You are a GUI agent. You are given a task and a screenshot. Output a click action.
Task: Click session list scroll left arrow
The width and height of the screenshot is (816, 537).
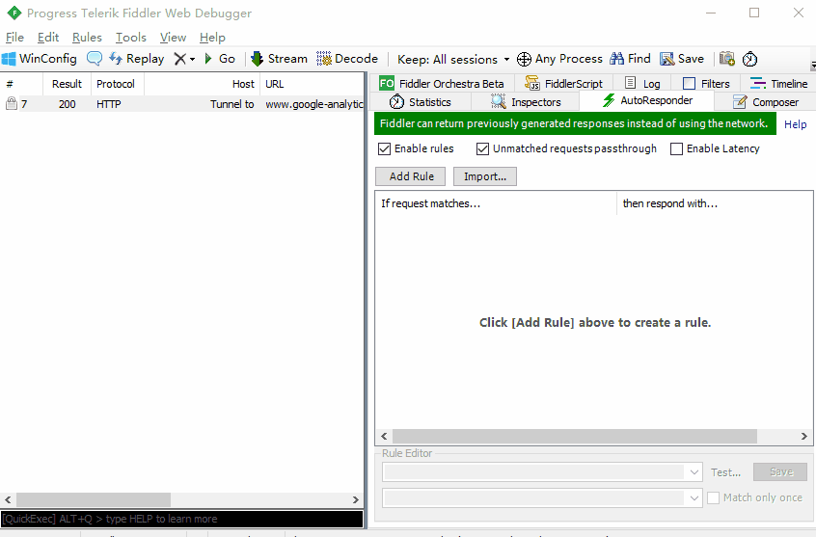[8, 499]
